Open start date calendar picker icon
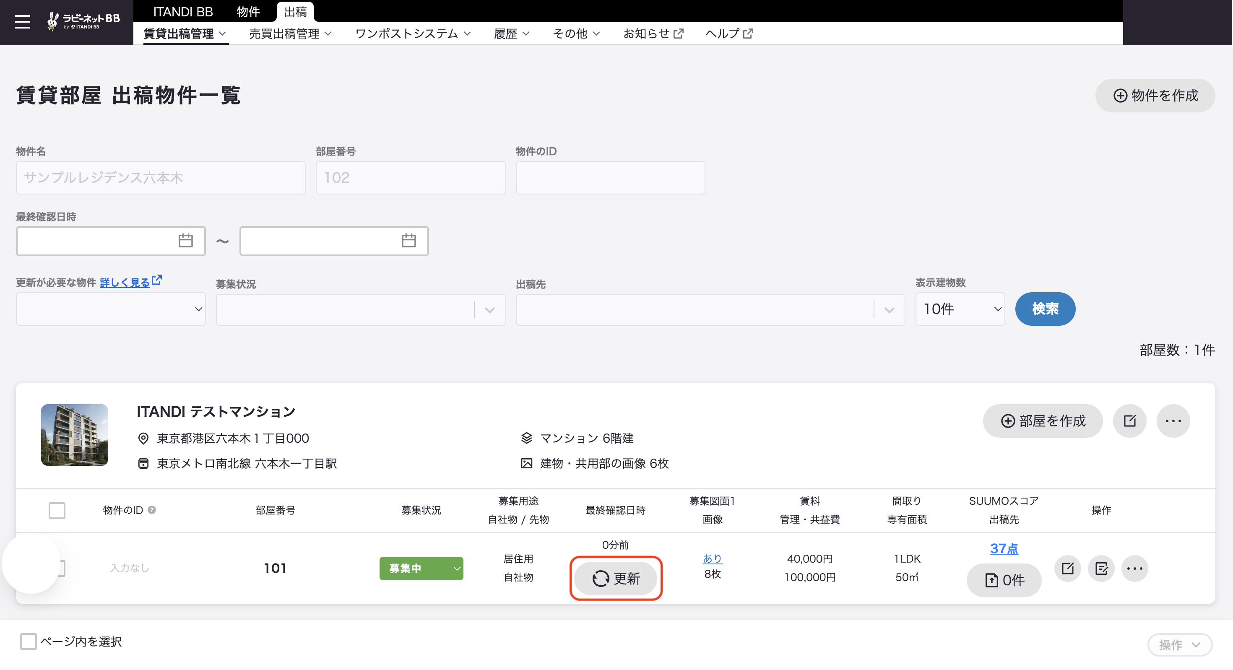 186,241
